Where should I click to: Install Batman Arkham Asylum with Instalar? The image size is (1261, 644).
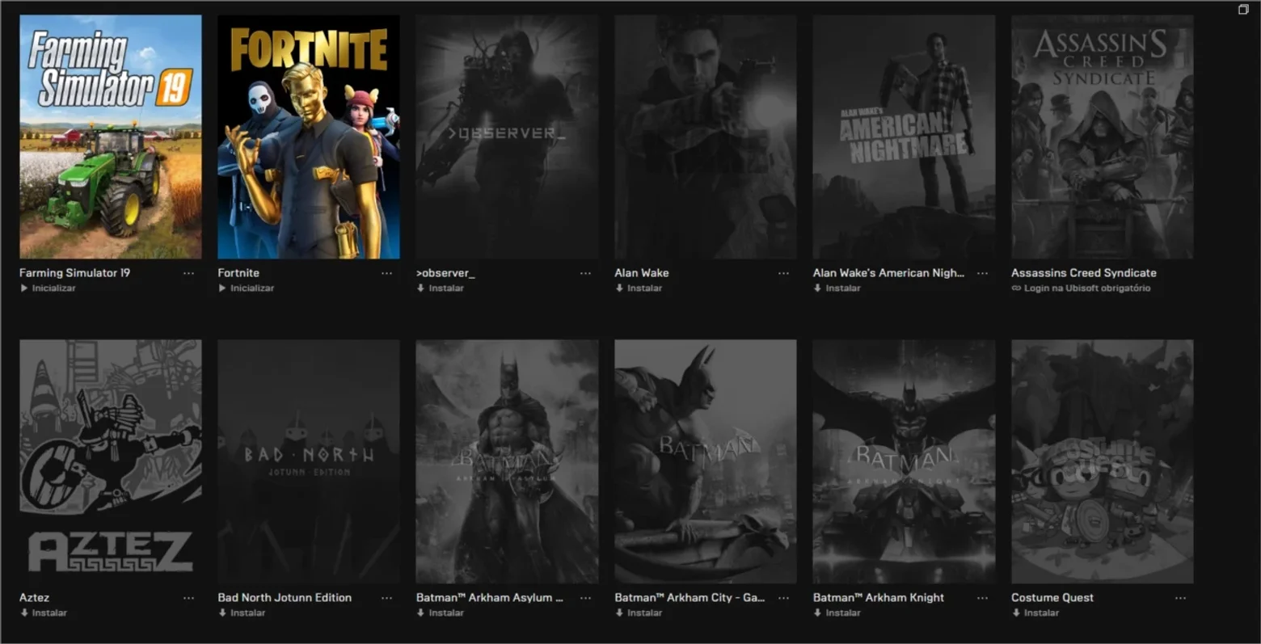(441, 612)
